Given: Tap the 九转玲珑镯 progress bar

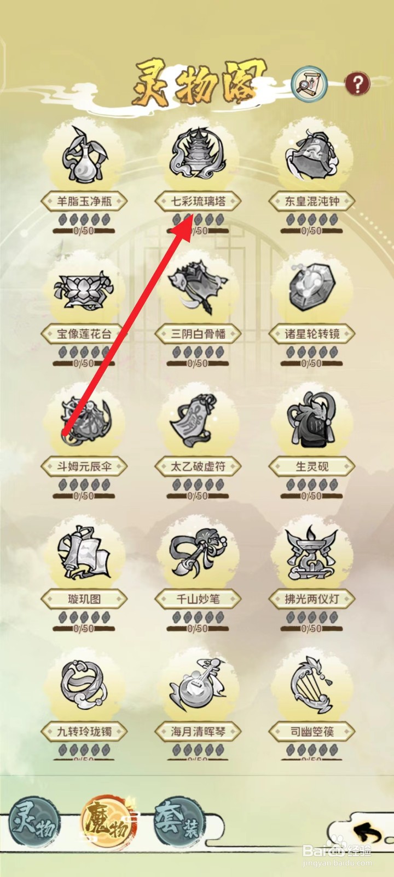Looking at the screenshot, I should pyautogui.click(x=84, y=760).
